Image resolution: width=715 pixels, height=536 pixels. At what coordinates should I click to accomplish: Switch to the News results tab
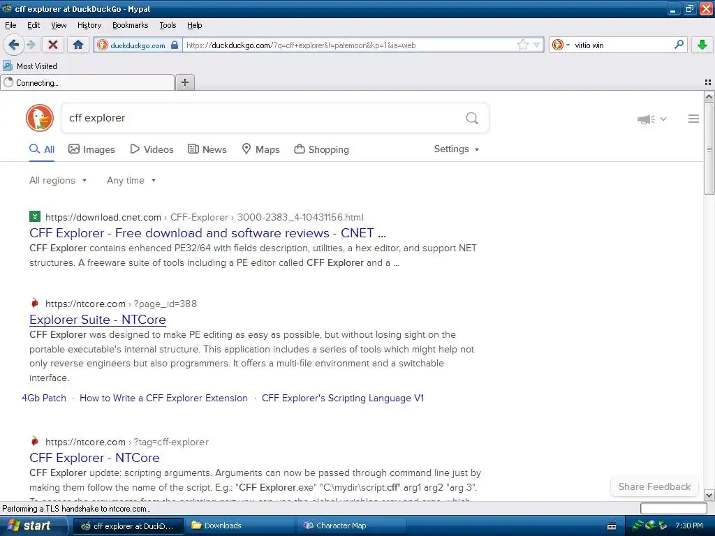pos(207,149)
